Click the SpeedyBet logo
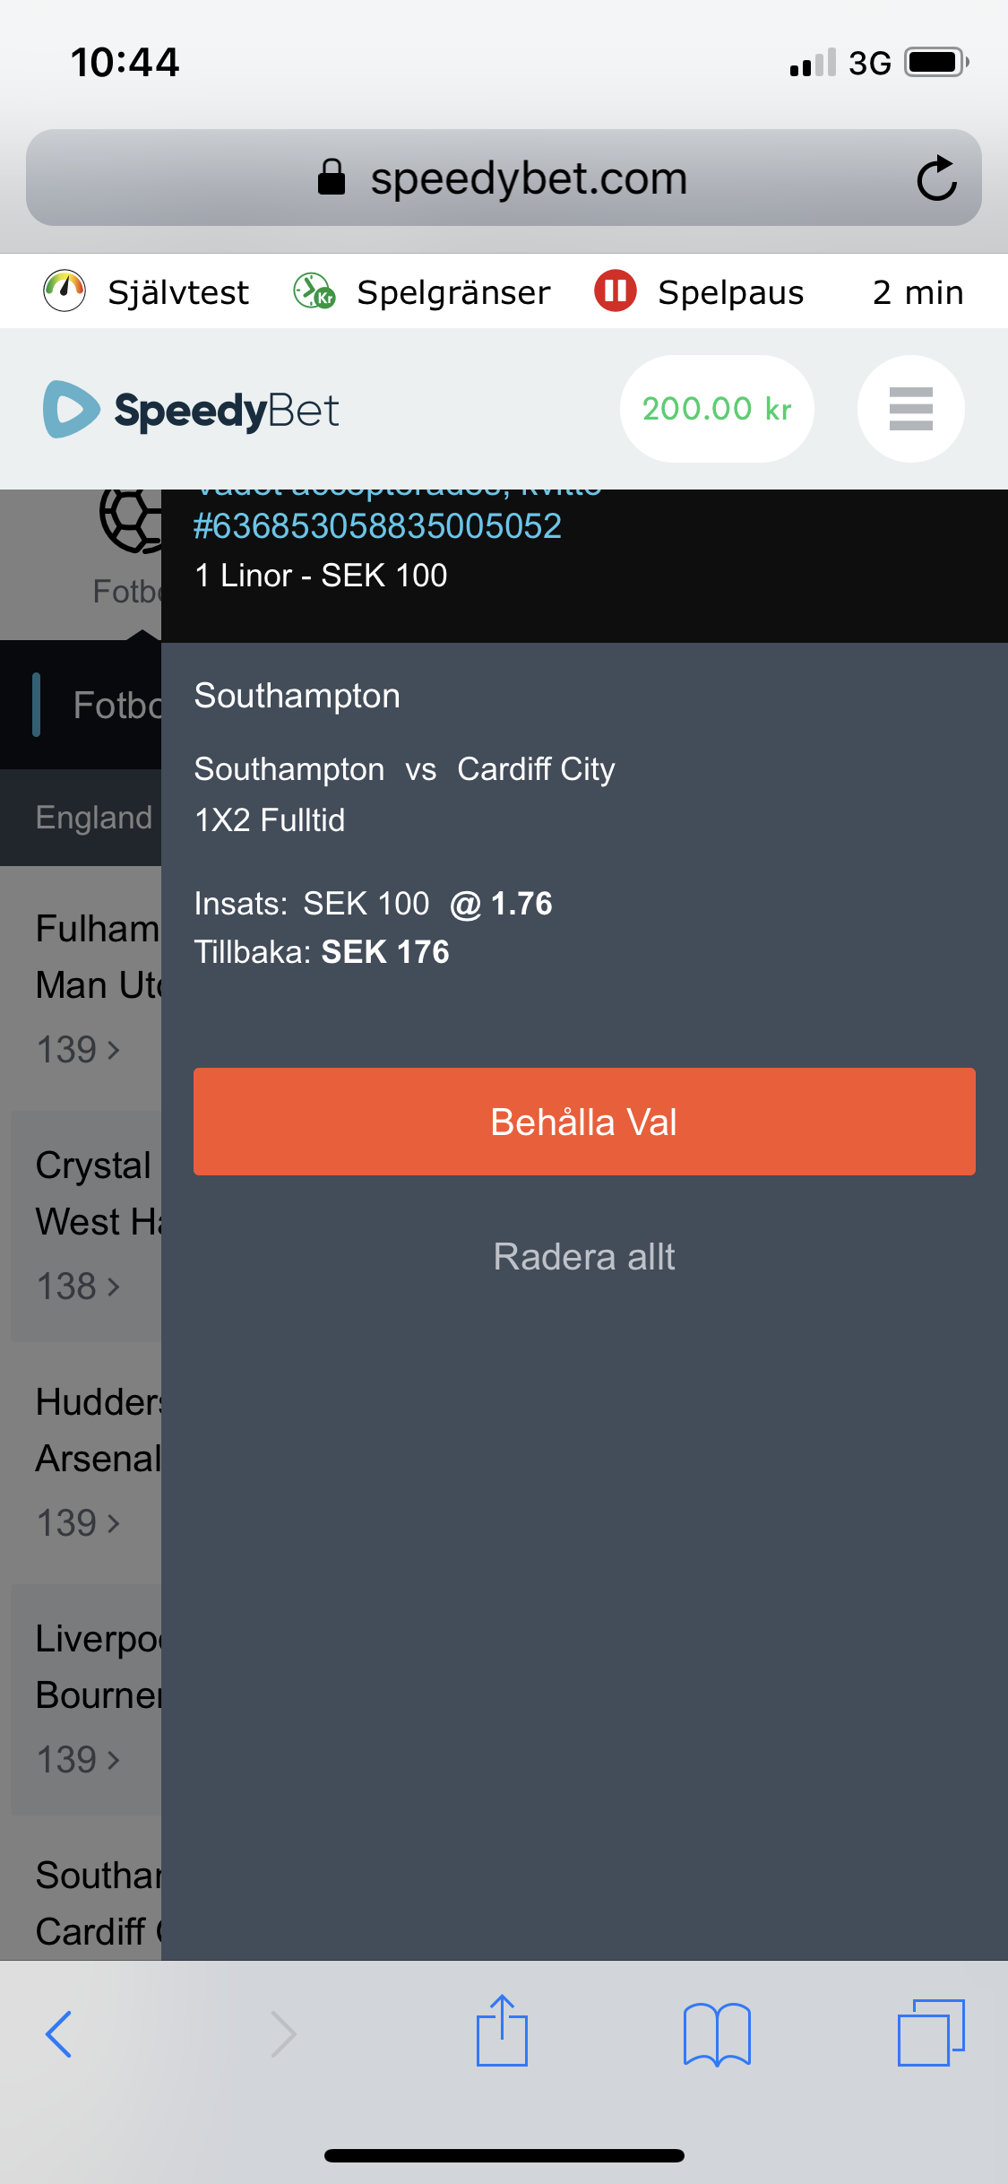Image resolution: width=1008 pixels, height=2184 pixels. (191, 410)
